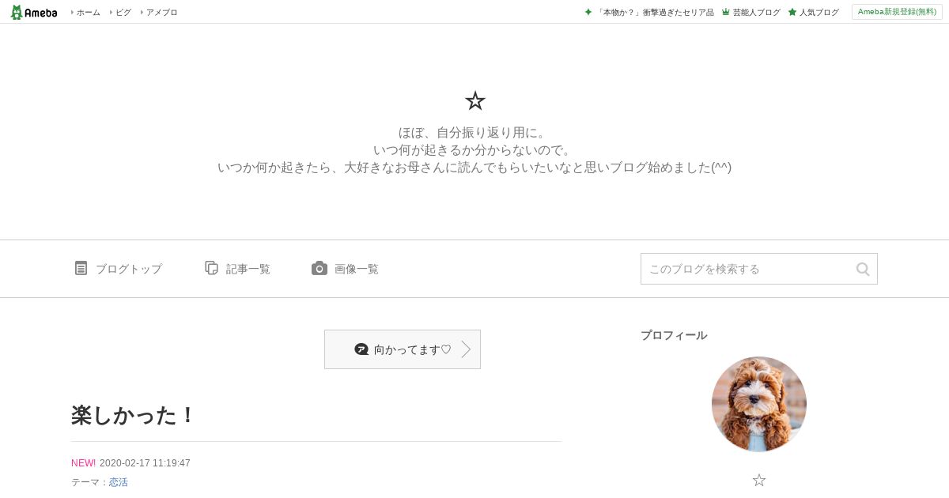Click the sparkle icon beside 「本物か?」
949x498 pixels.
588,12
